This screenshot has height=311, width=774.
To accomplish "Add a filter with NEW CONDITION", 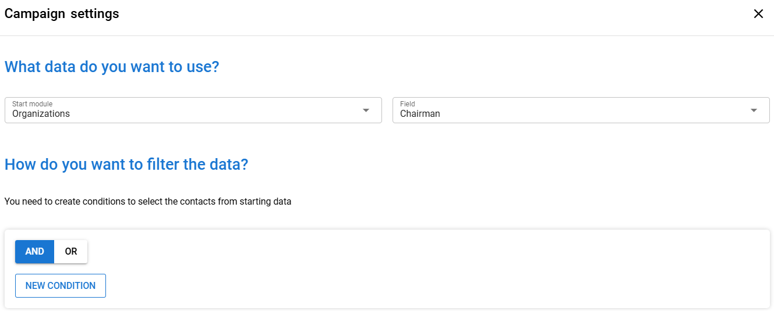I will click(x=61, y=286).
